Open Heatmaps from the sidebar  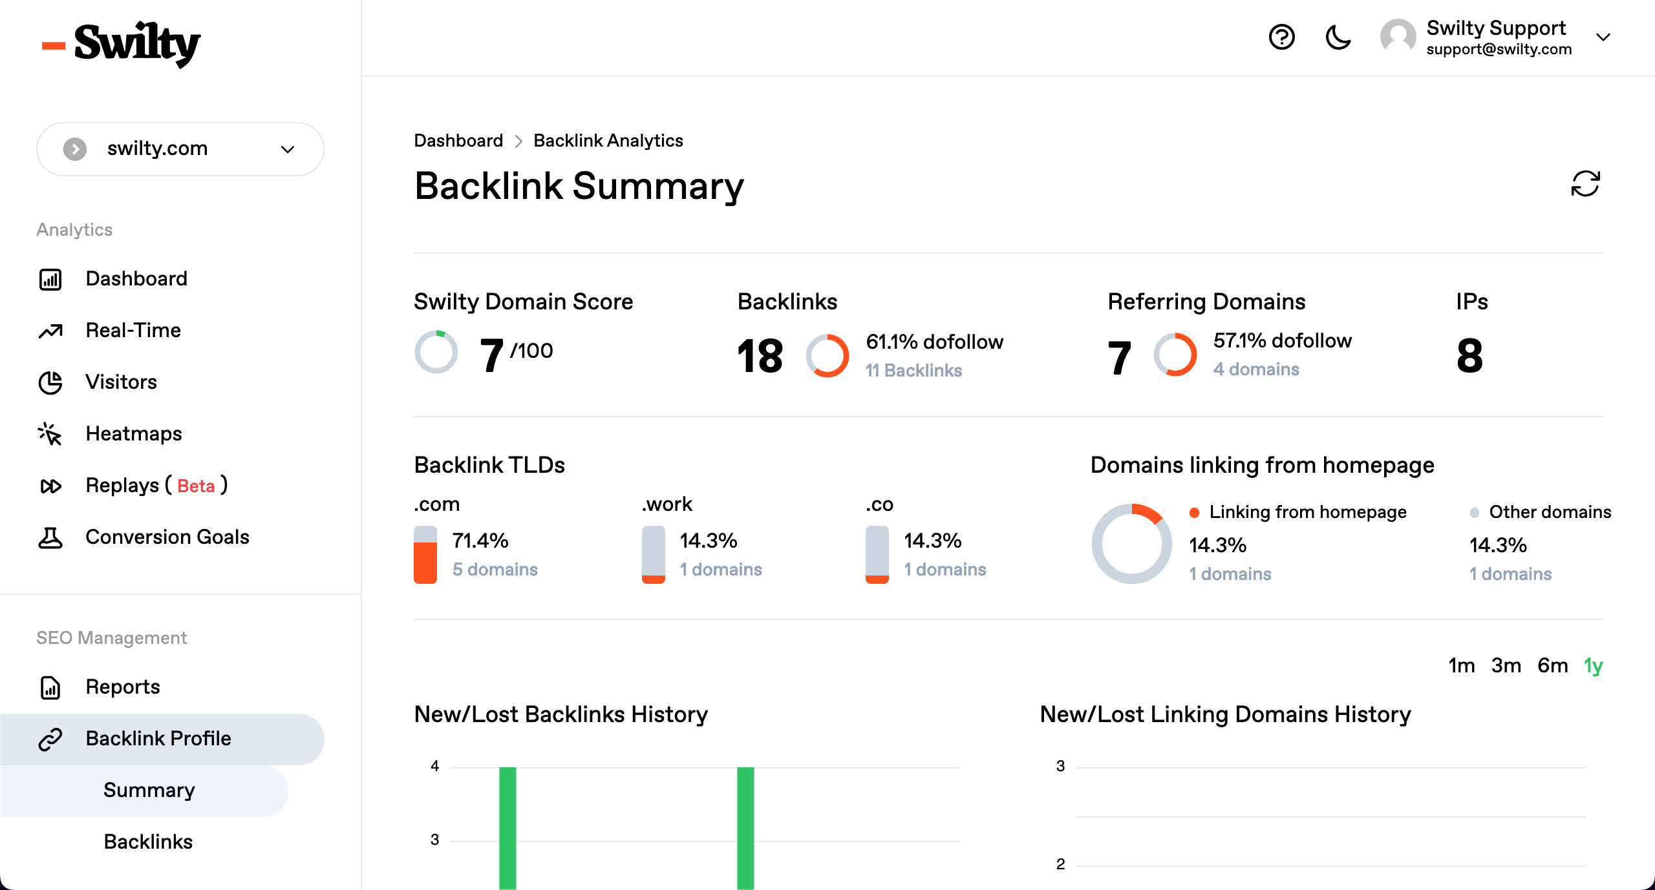(134, 434)
